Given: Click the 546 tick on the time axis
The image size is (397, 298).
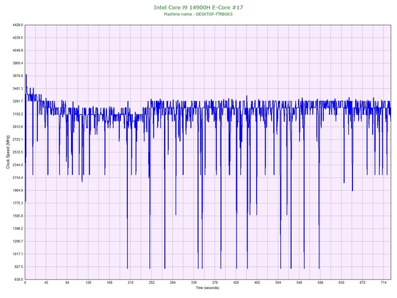Looking at the screenshot, I should tap(299, 283).
